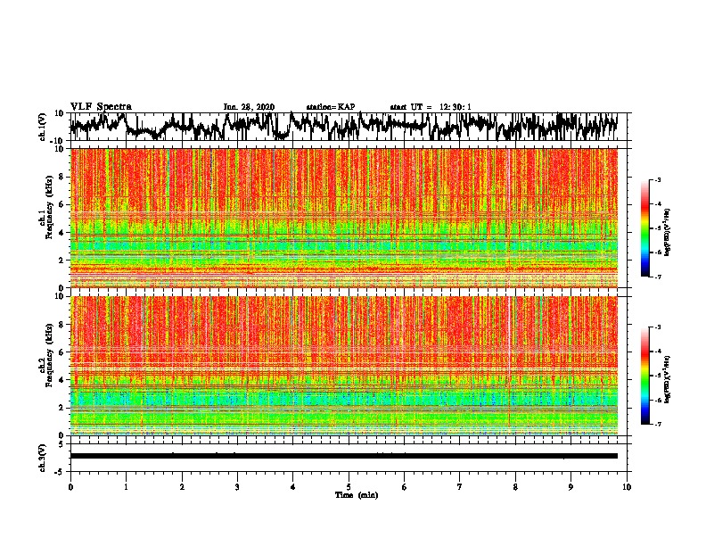Click time axis tick label "10"
Screen dimensions: 706x546
coord(627,487)
